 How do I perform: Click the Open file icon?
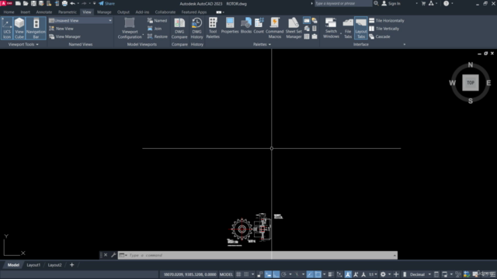click(26, 3)
